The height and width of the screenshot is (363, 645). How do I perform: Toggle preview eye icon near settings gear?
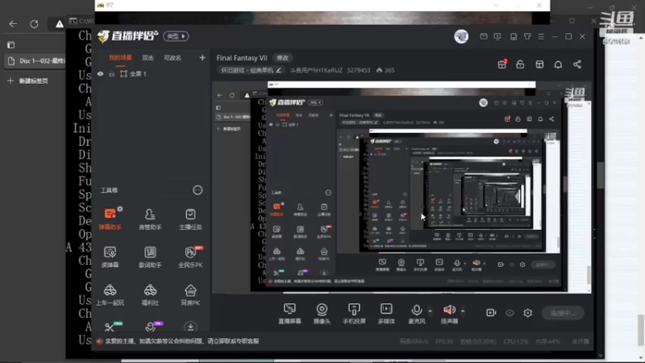click(510, 313)
